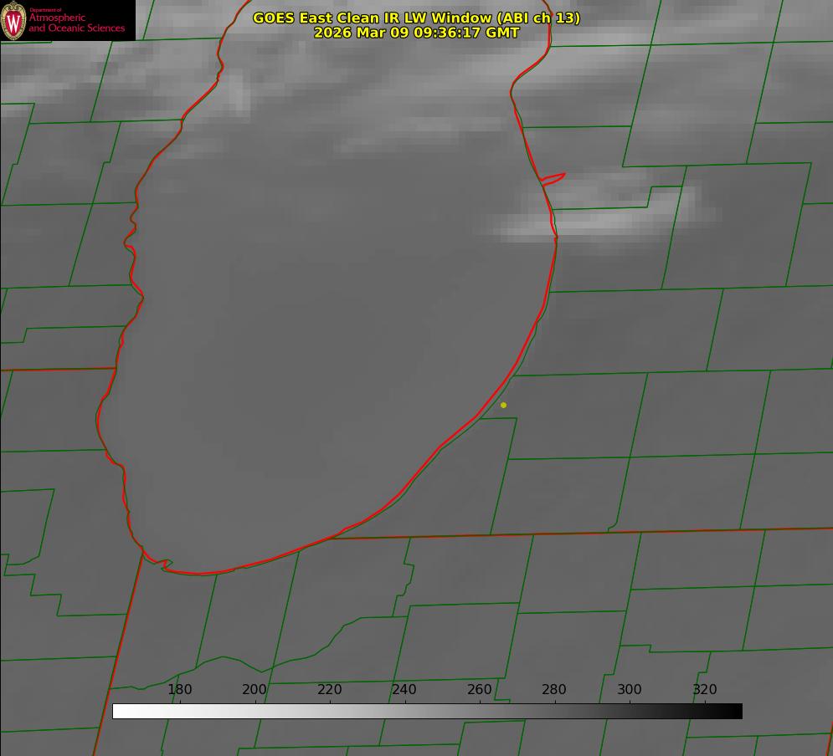
Task: Click the 320 colorbar tick label
Action: point(705,690)
